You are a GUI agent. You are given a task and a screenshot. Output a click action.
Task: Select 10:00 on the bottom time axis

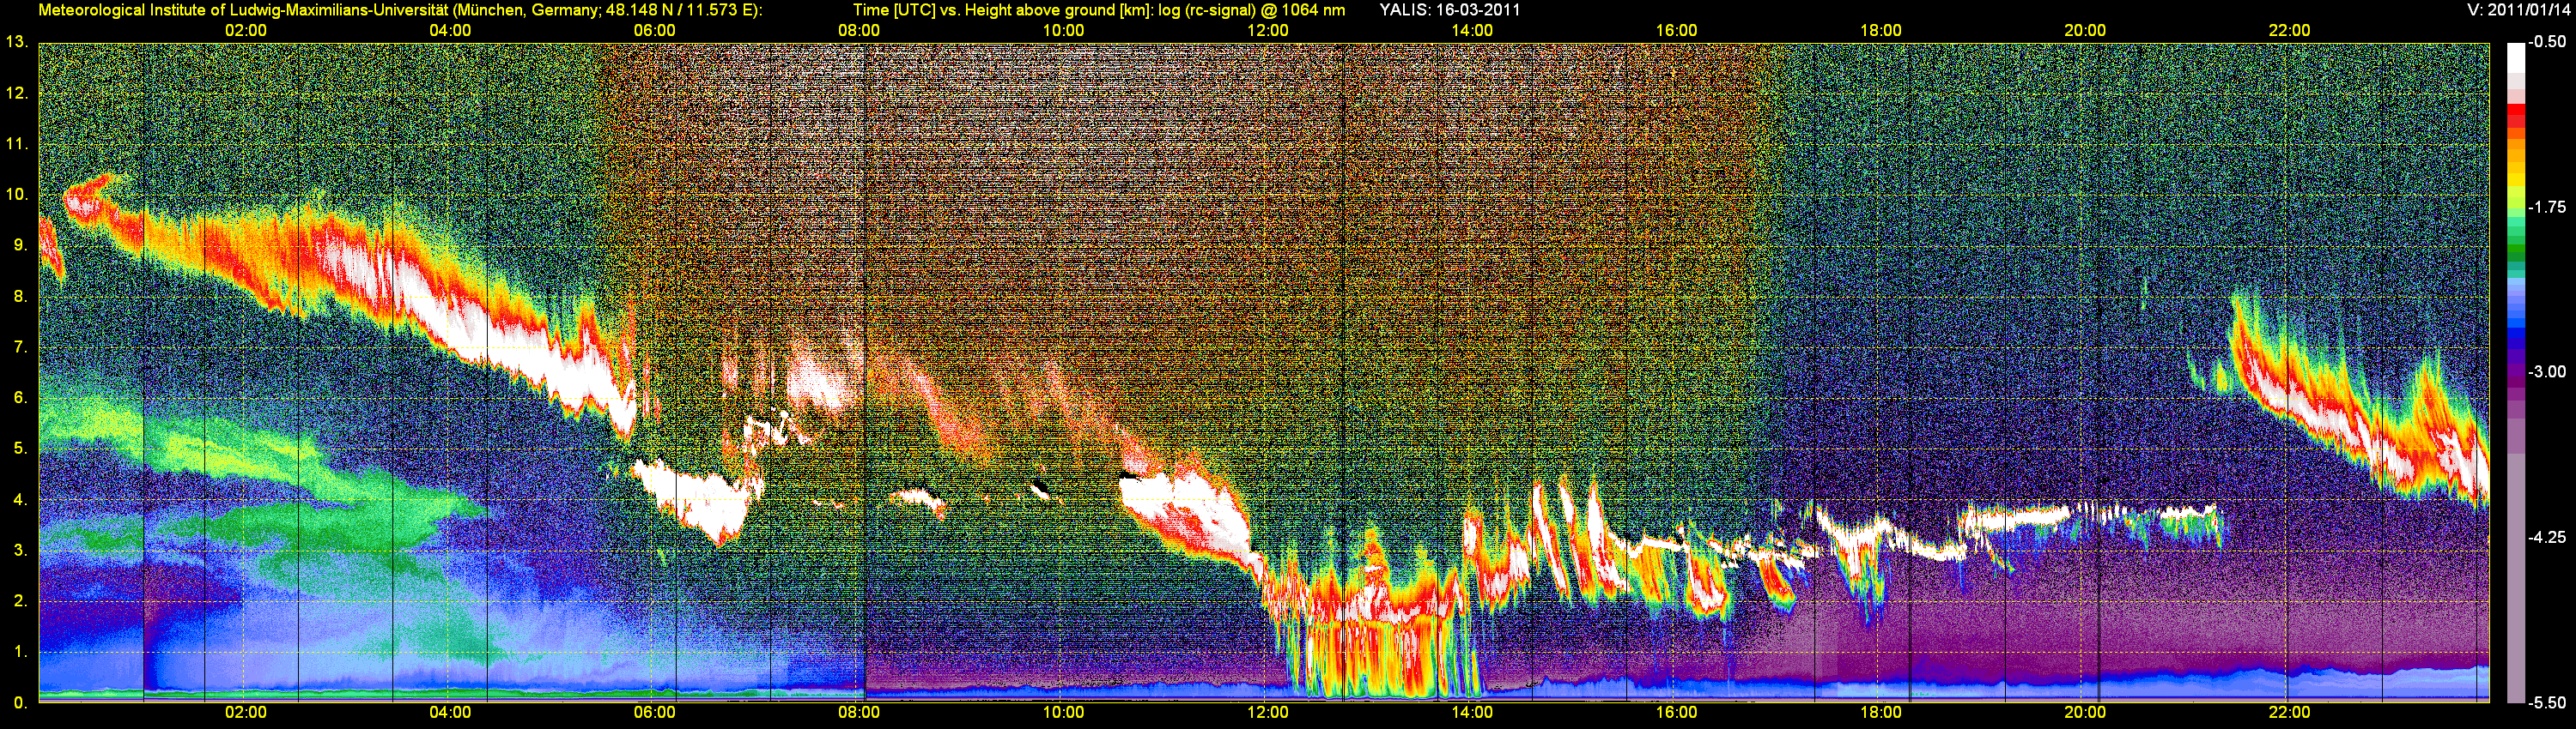(1063, 713)
